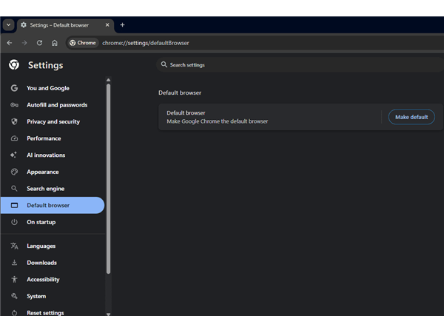Click the window icon for Default browser

coord(14,205)
